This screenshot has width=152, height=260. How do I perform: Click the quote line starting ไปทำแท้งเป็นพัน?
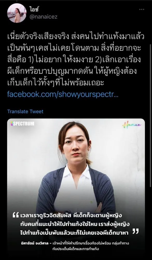pyautogui.click(x=74, y=233)
